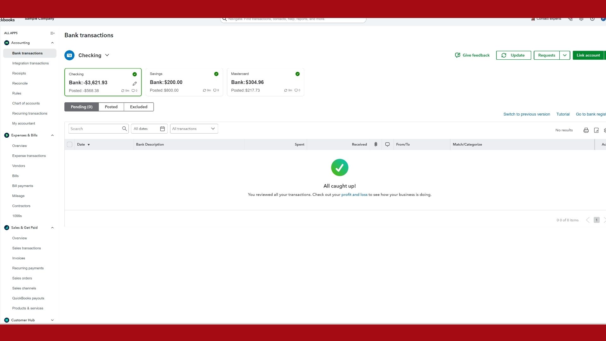
Task: Switch to the Posted tab
Action: (x=111, y=107)
